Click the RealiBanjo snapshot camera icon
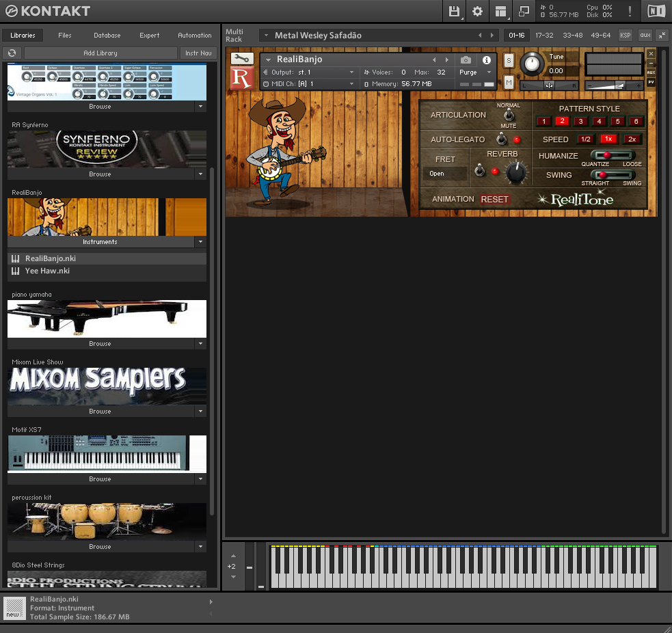Image resolution: width=672 pixels, height=633 pixels. [x=466, y=60]
